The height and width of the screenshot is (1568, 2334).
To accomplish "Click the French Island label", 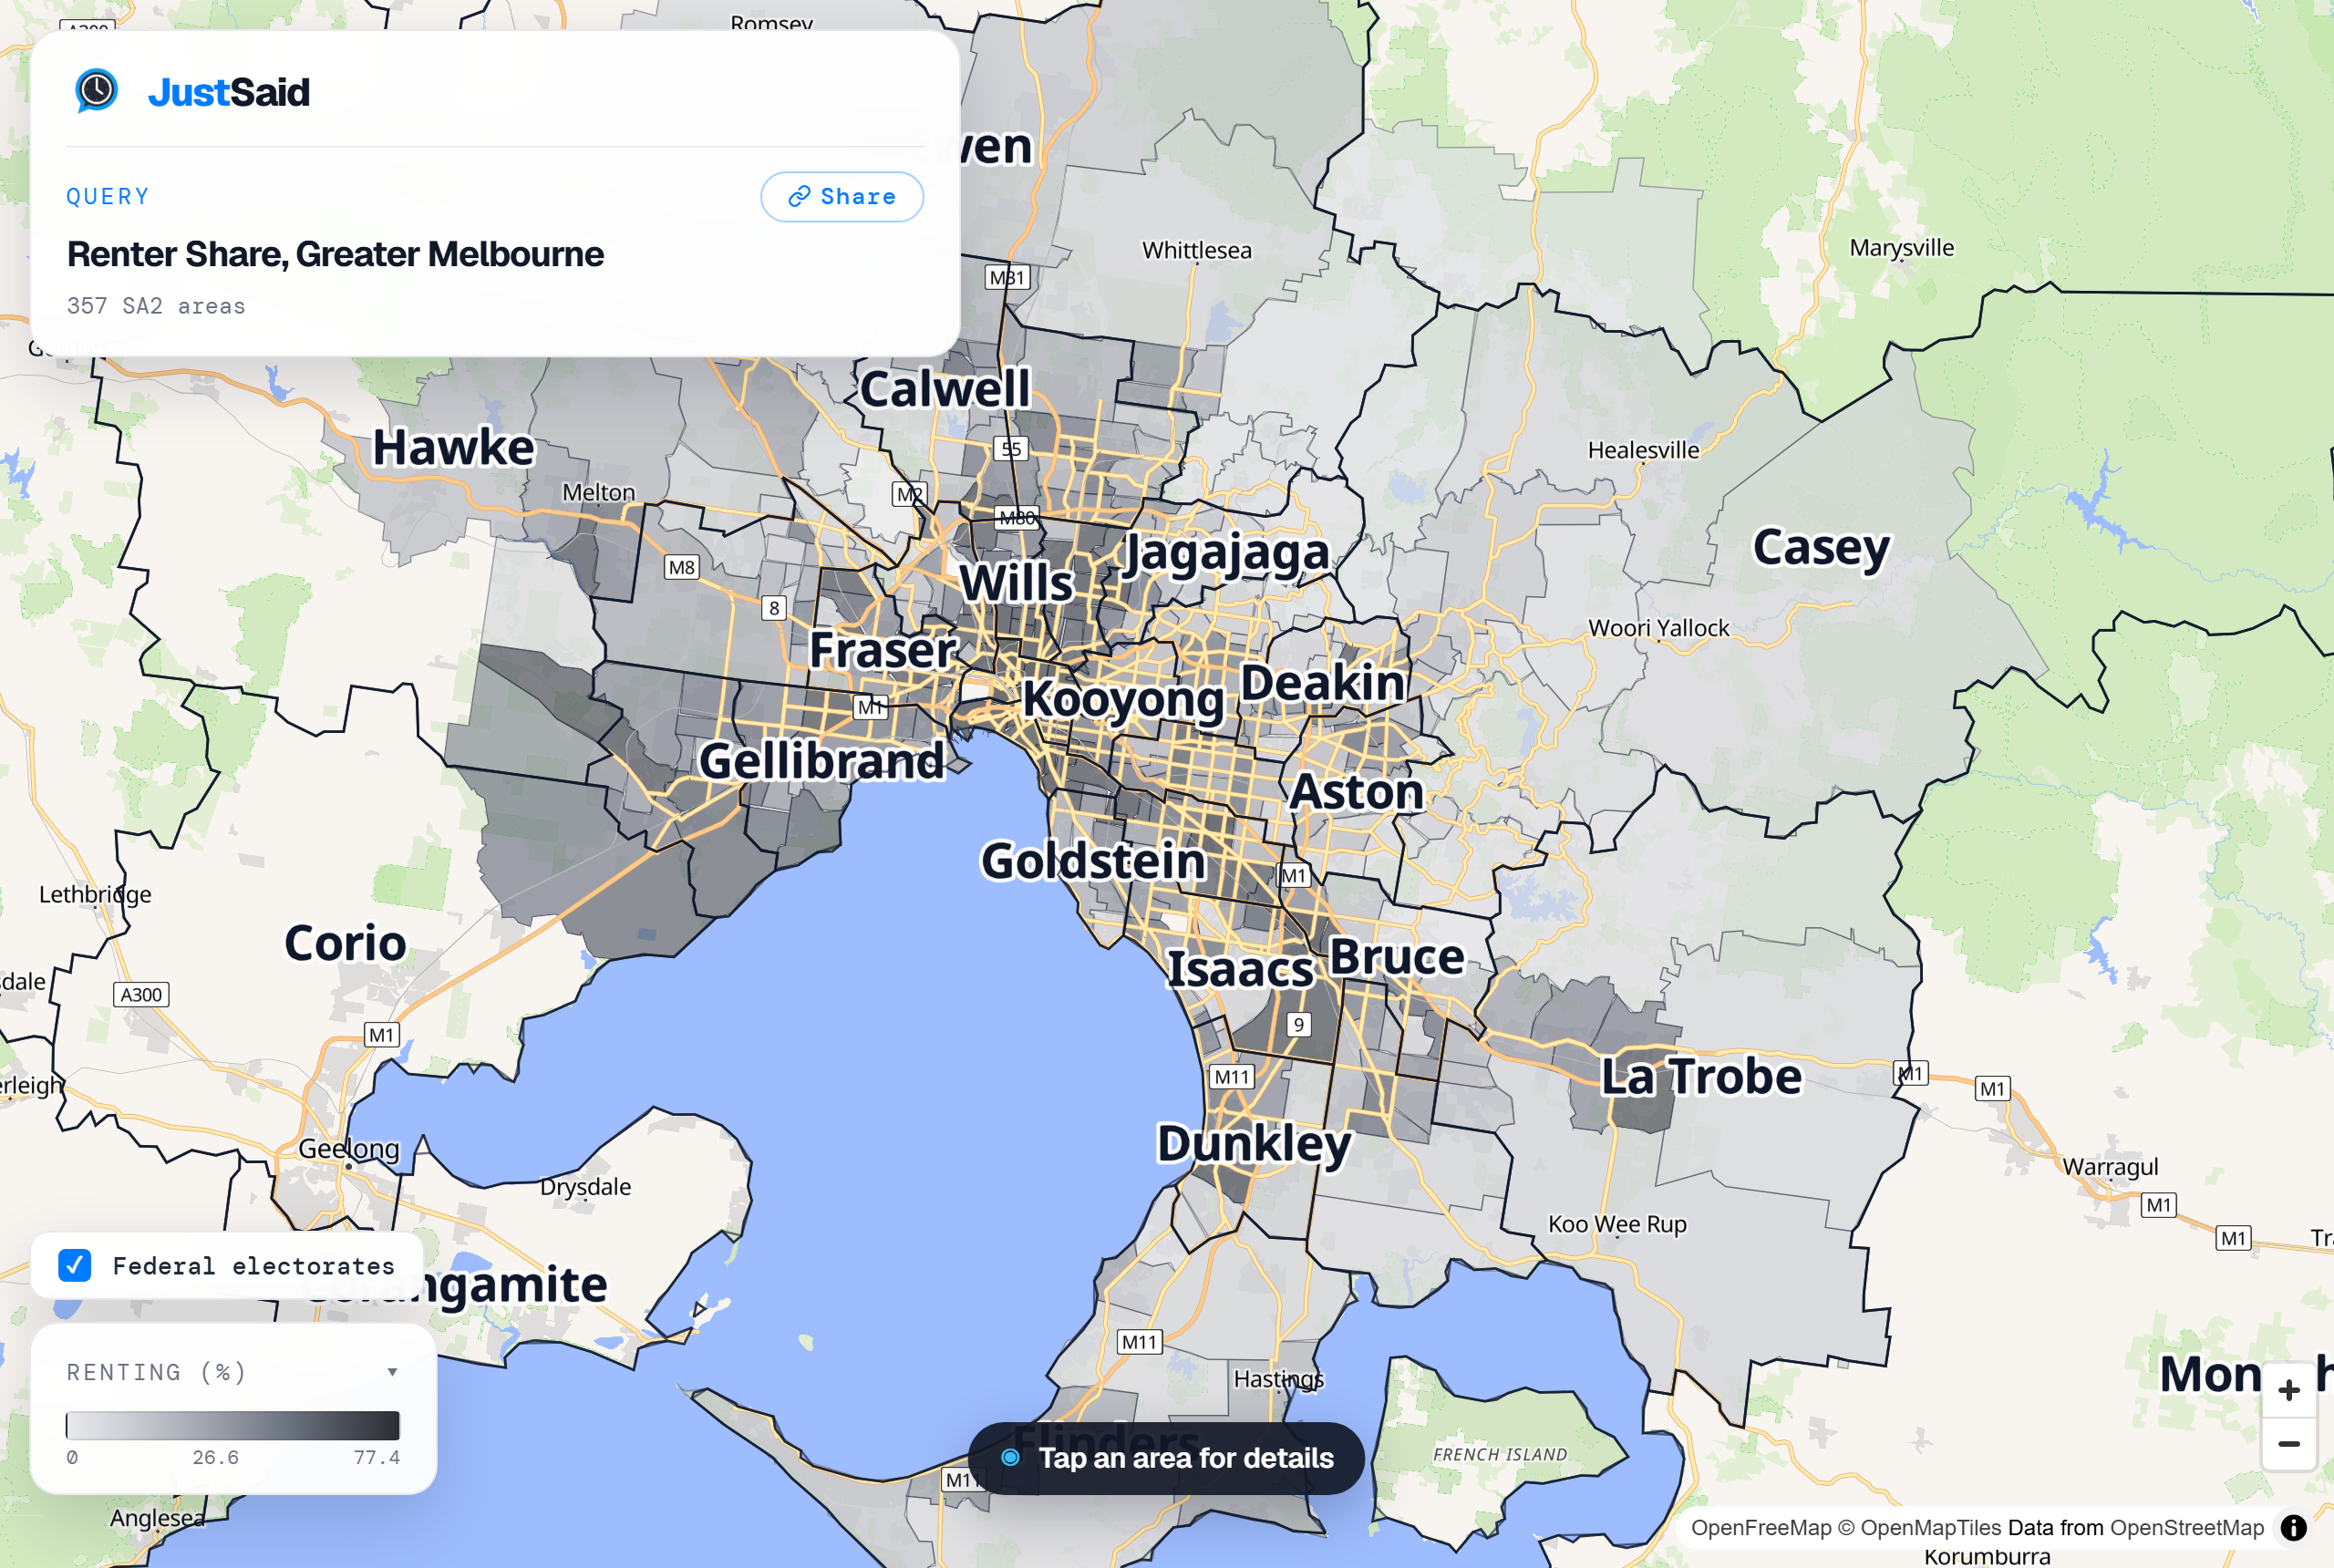I will [1500, 1454].
